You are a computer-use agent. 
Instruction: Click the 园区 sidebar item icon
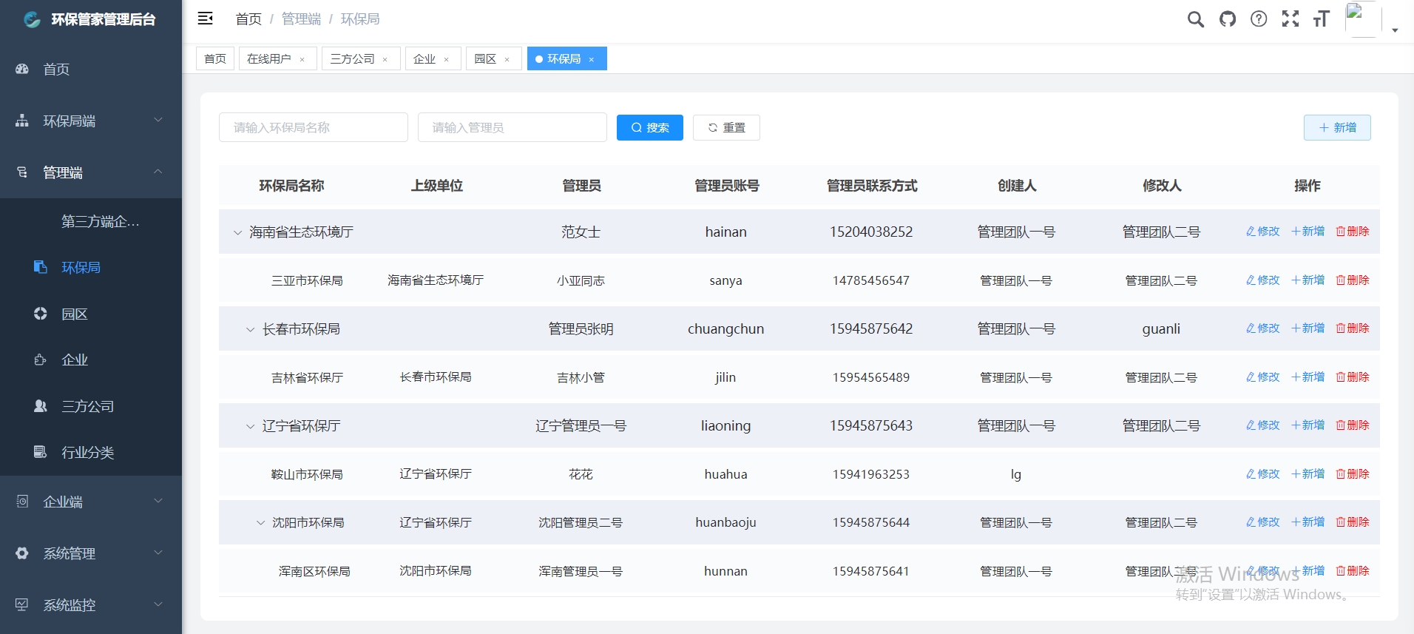(x=41, y=314)
